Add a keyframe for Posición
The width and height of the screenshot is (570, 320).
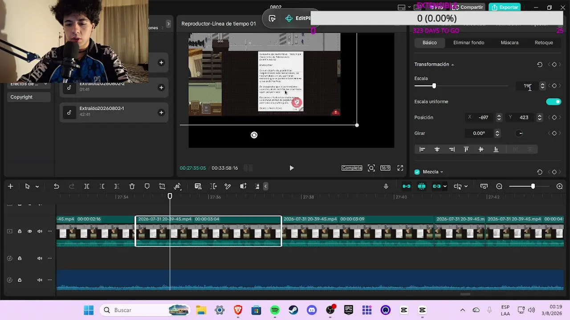[x=554, y=117]
